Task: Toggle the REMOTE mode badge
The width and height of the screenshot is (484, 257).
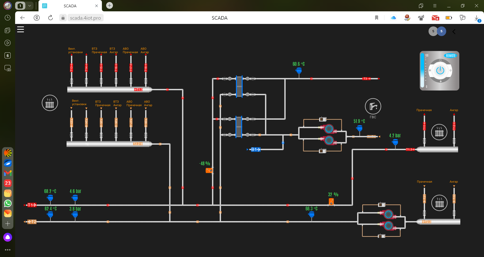Action: click(x=450, y=56)
